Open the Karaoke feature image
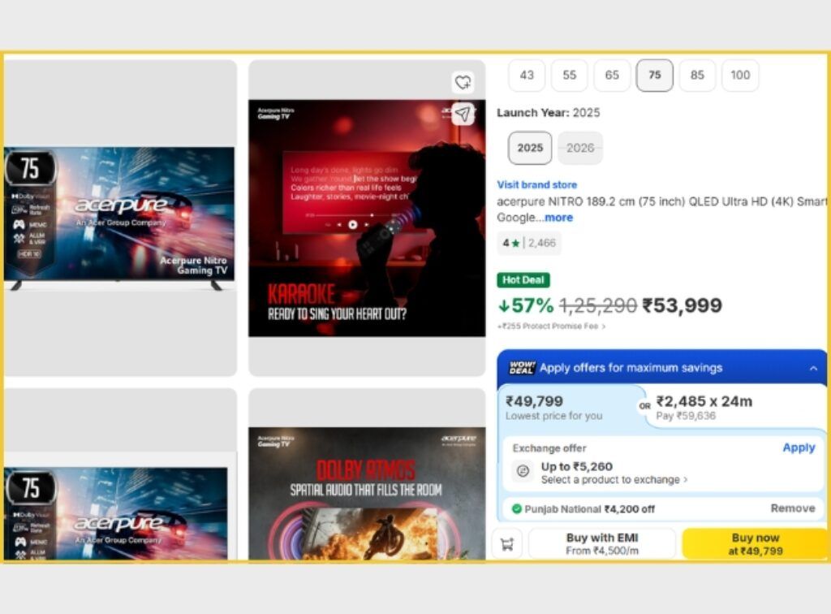831x614 pixels. coord(367,218)
